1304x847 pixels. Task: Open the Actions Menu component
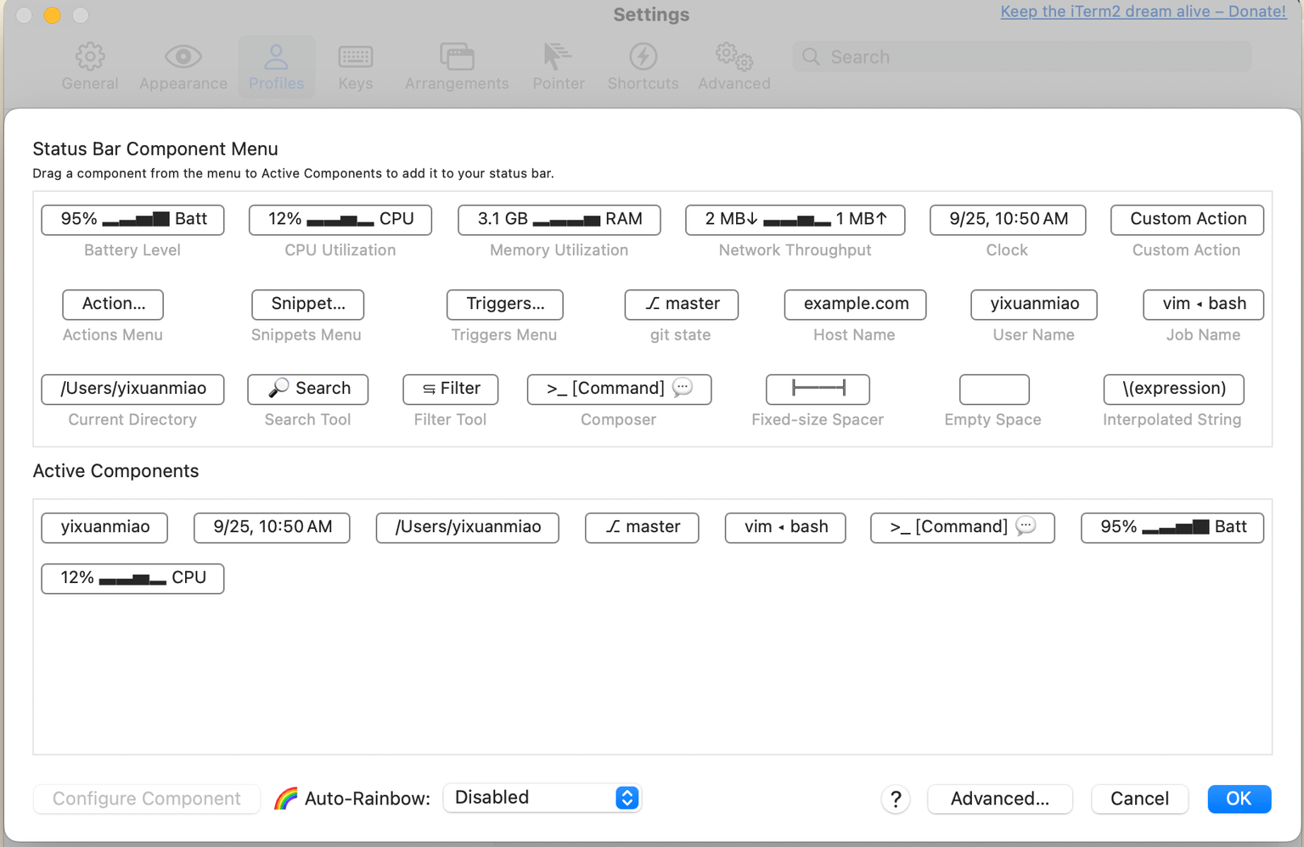coord(113,305)
